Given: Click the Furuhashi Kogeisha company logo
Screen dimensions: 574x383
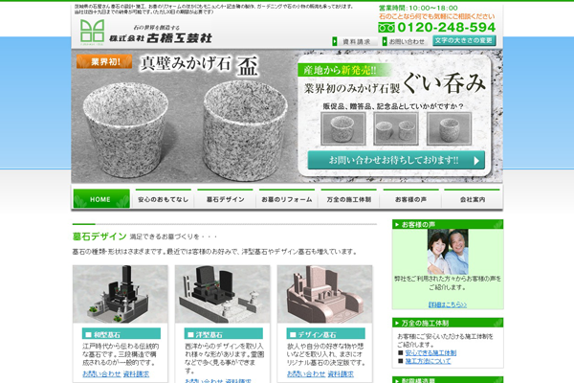Looking at the screenshot, I should coord(143,34).
